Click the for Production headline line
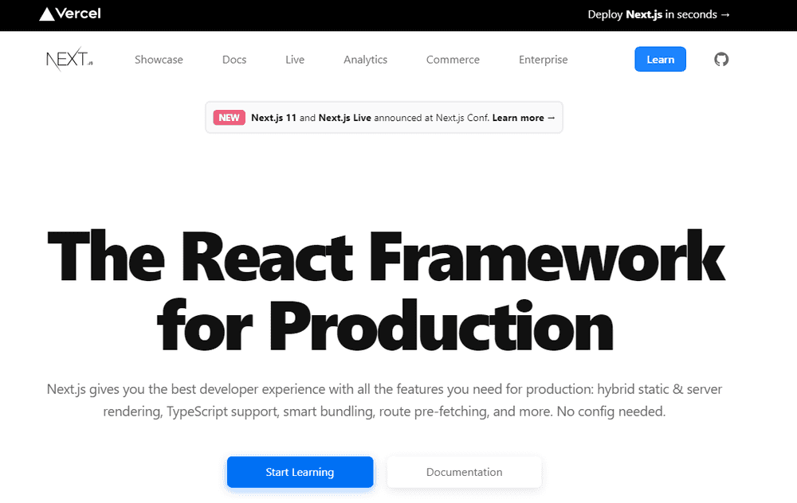This screenshot has height=503, width=797. click(x=385, y=326)
